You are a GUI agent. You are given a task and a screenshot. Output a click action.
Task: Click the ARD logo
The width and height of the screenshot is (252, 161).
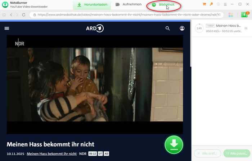[95, 28]
